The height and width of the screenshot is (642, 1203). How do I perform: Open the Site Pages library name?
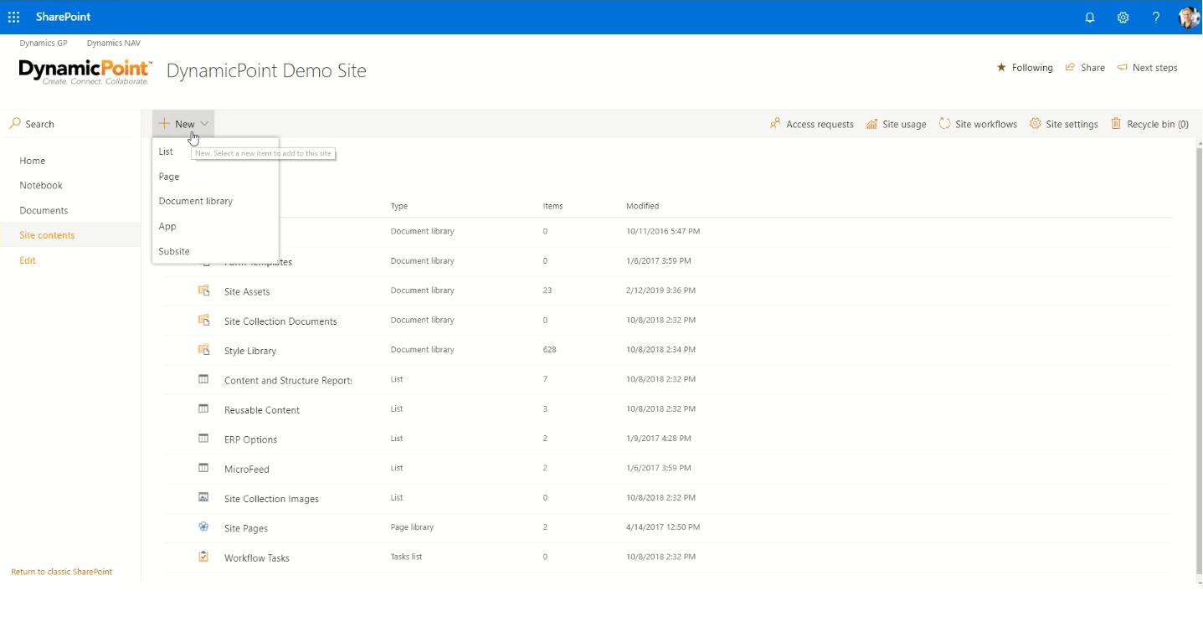(246, 528)
